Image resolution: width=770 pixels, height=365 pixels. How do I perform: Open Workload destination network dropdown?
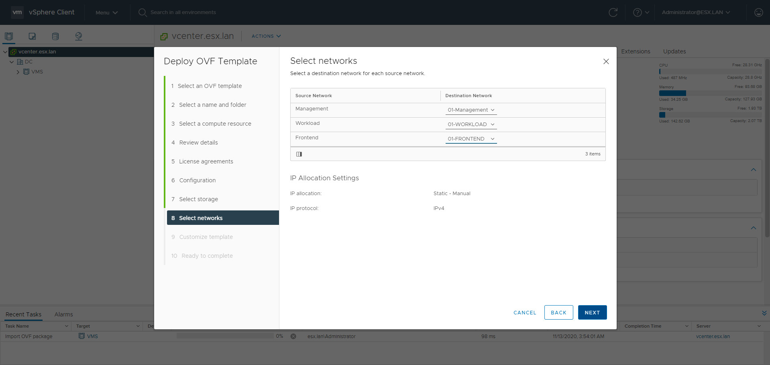(x=471, y=124)
